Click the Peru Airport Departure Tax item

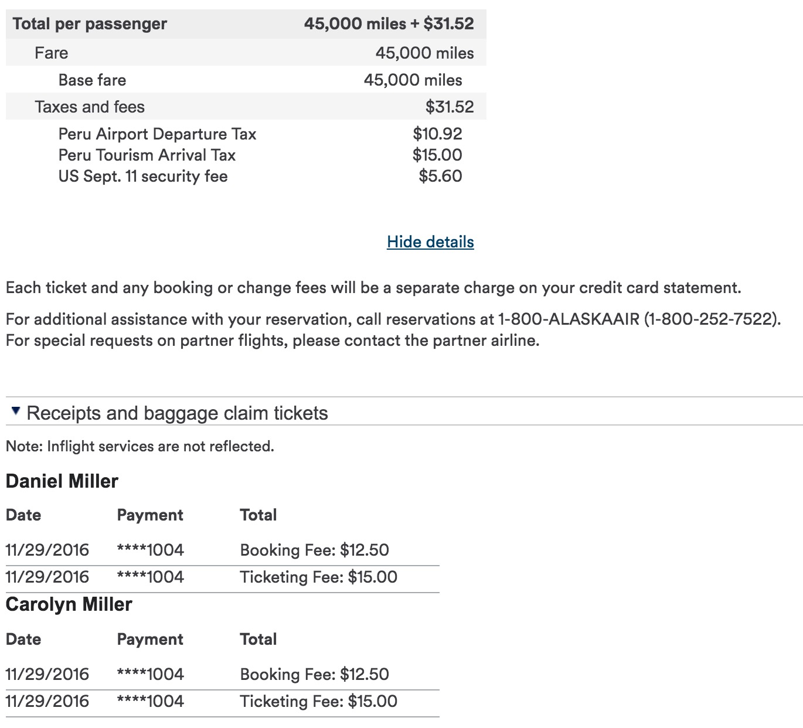click(157, 134)
